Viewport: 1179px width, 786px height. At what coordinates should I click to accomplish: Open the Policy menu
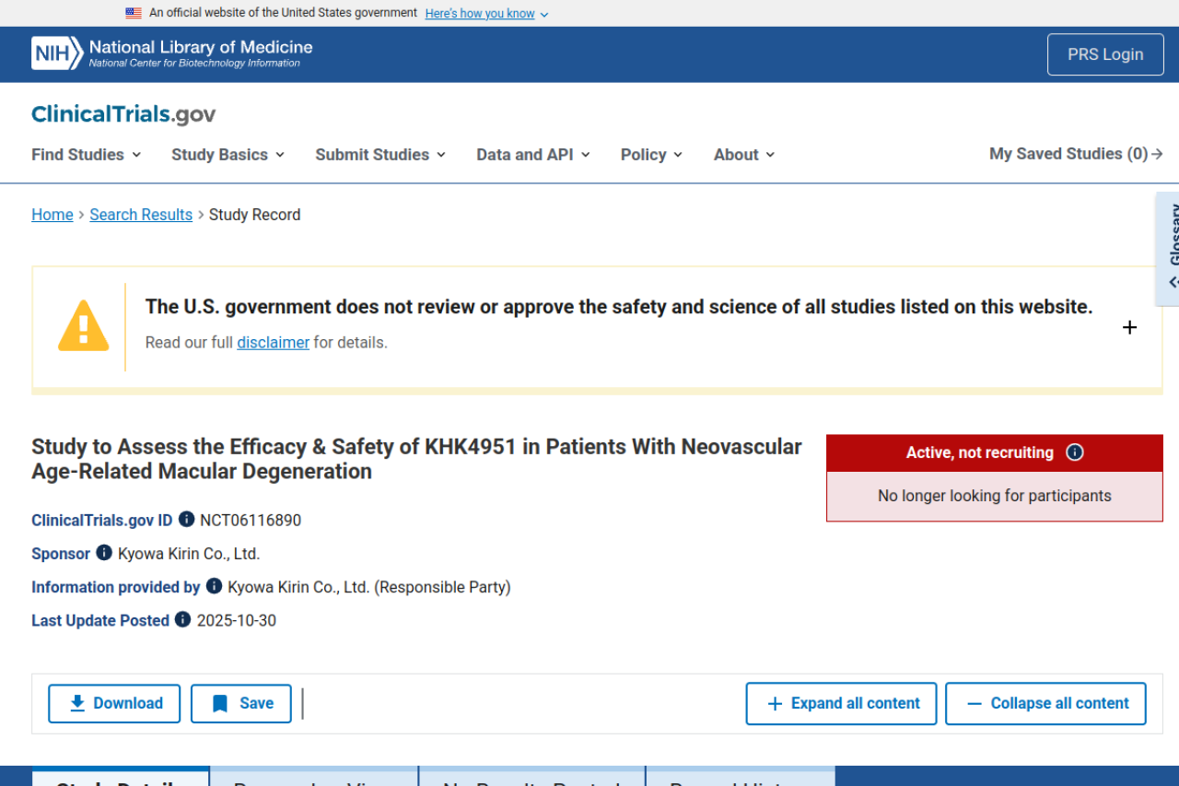tap(652, 155)
